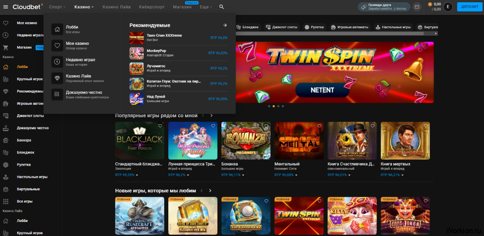Open the Viking Runecraft Apocalypse game thumbnail
Image resolution: width=484 pixels, height=236 pixels.
(x=139, y=216)
